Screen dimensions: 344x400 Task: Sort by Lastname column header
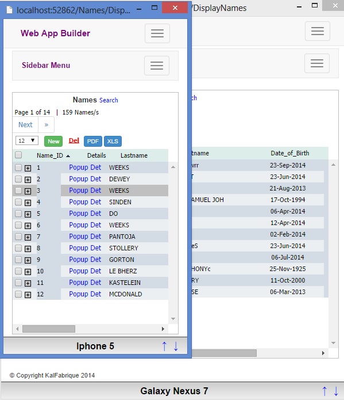(x=134, y=155)
